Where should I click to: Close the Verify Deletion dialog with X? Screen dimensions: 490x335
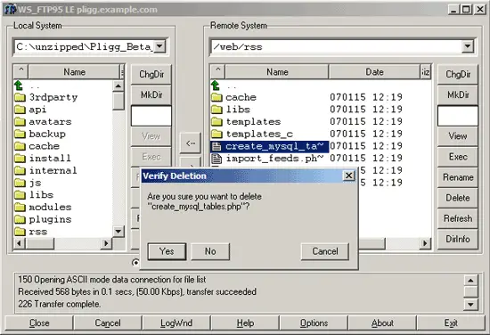tap(348, 176)
